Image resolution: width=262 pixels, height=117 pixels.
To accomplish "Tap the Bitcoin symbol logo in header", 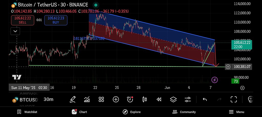I will (x=14, y=5).
